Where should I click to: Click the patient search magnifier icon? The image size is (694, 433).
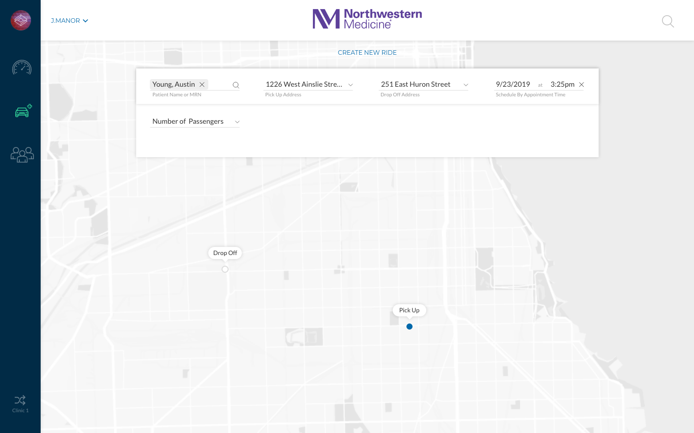click(236, 85)
